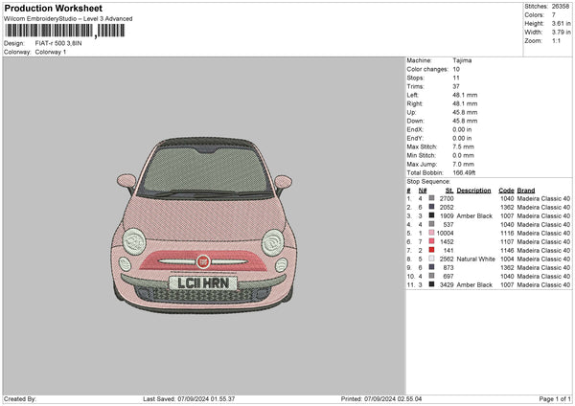This screenshot has height=406, width=575.
Task: Click the Brand column header
Action: tap(526, 189)
